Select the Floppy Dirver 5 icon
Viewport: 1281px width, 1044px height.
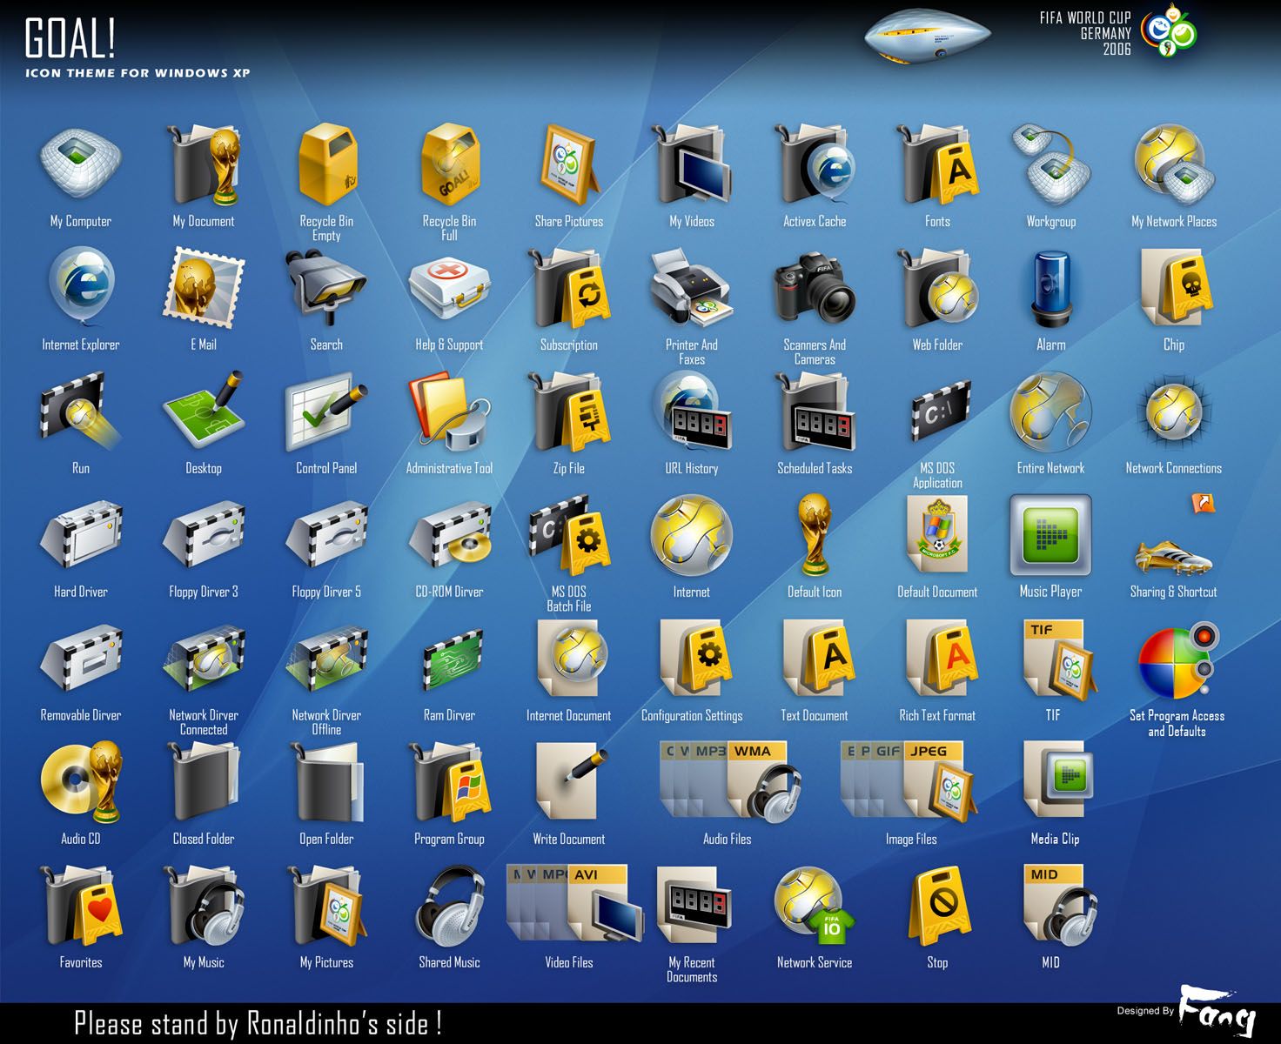click(x=326, y=534)
